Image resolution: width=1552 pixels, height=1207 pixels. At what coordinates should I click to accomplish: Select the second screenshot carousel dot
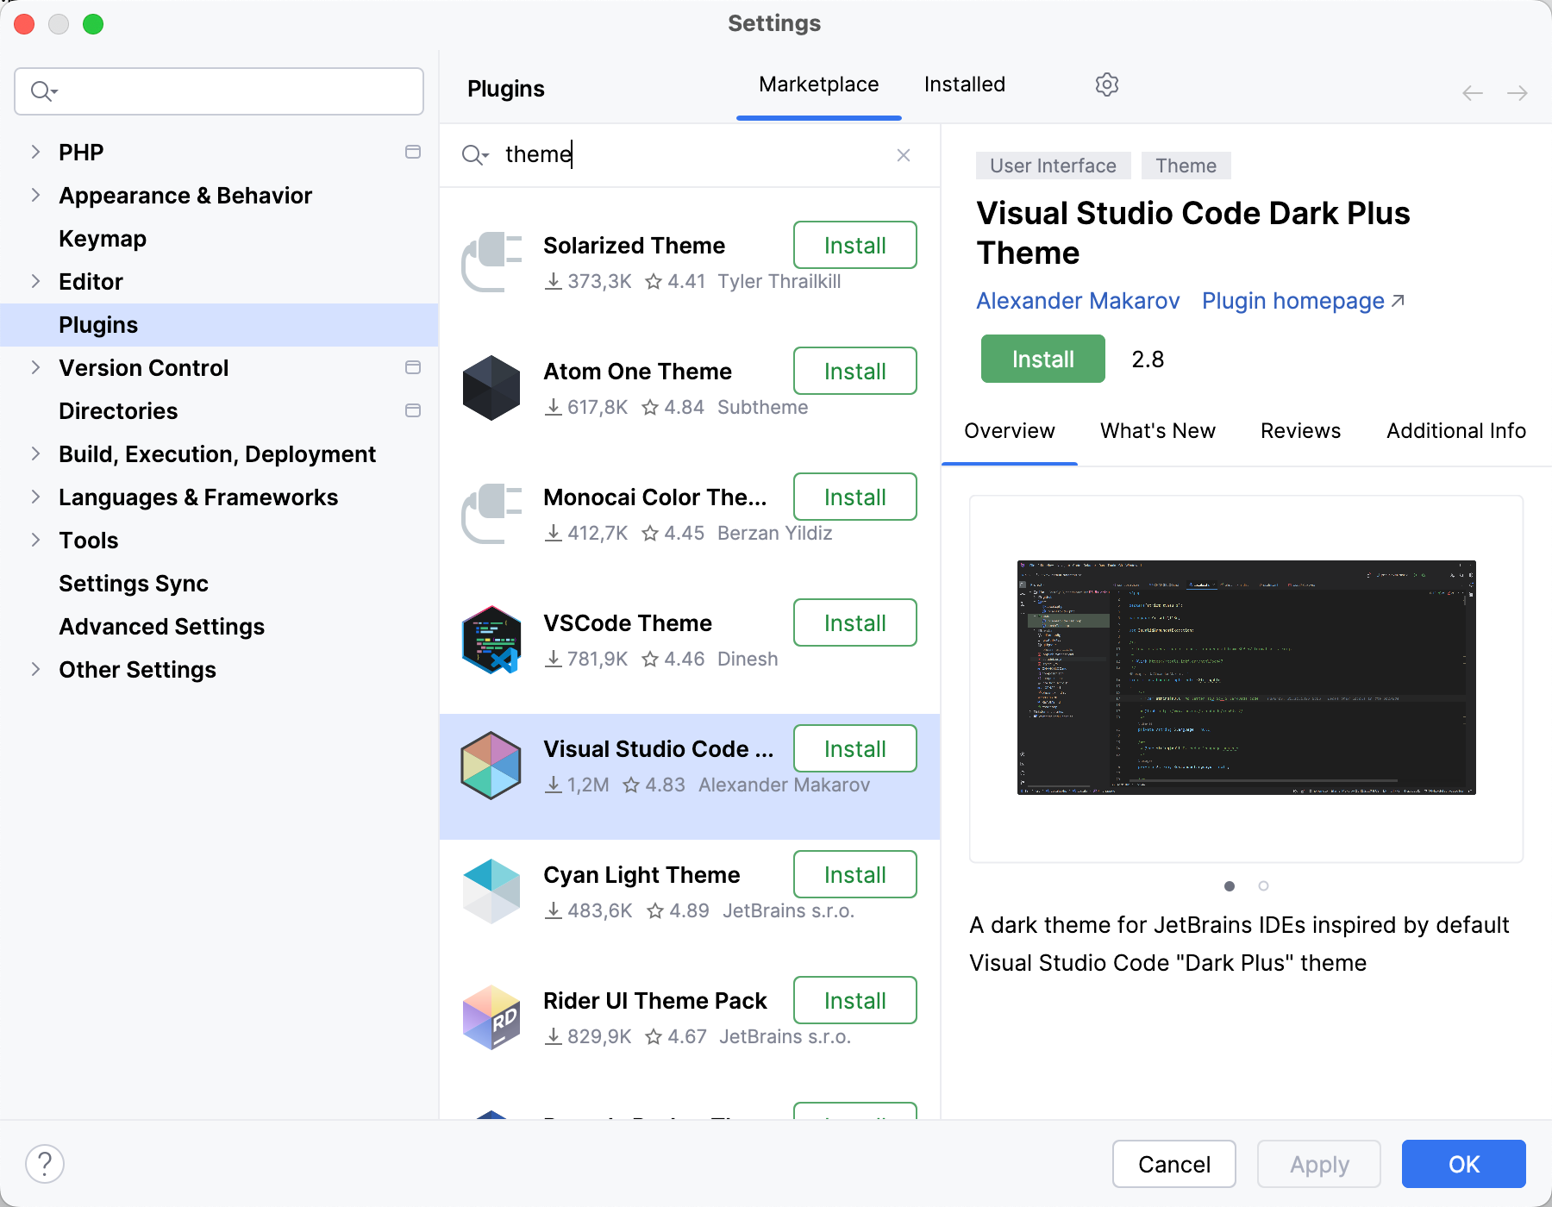click(1264, 885)
